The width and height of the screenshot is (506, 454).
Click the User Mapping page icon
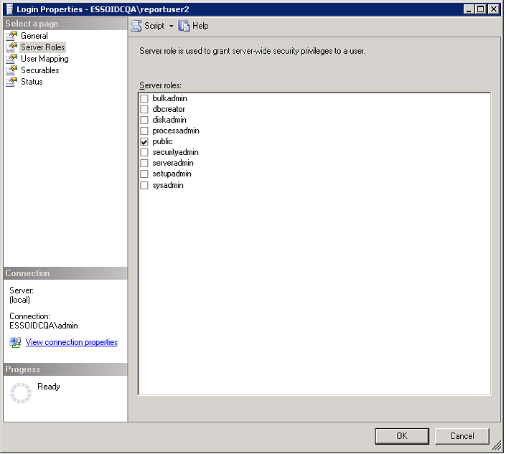(11, 59)
